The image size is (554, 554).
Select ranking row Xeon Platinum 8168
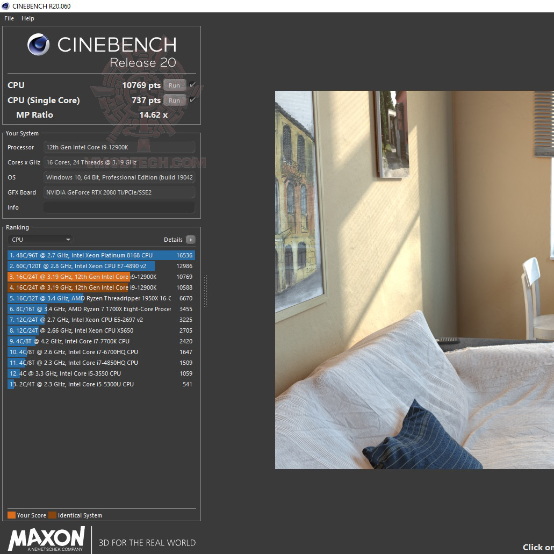101,255
